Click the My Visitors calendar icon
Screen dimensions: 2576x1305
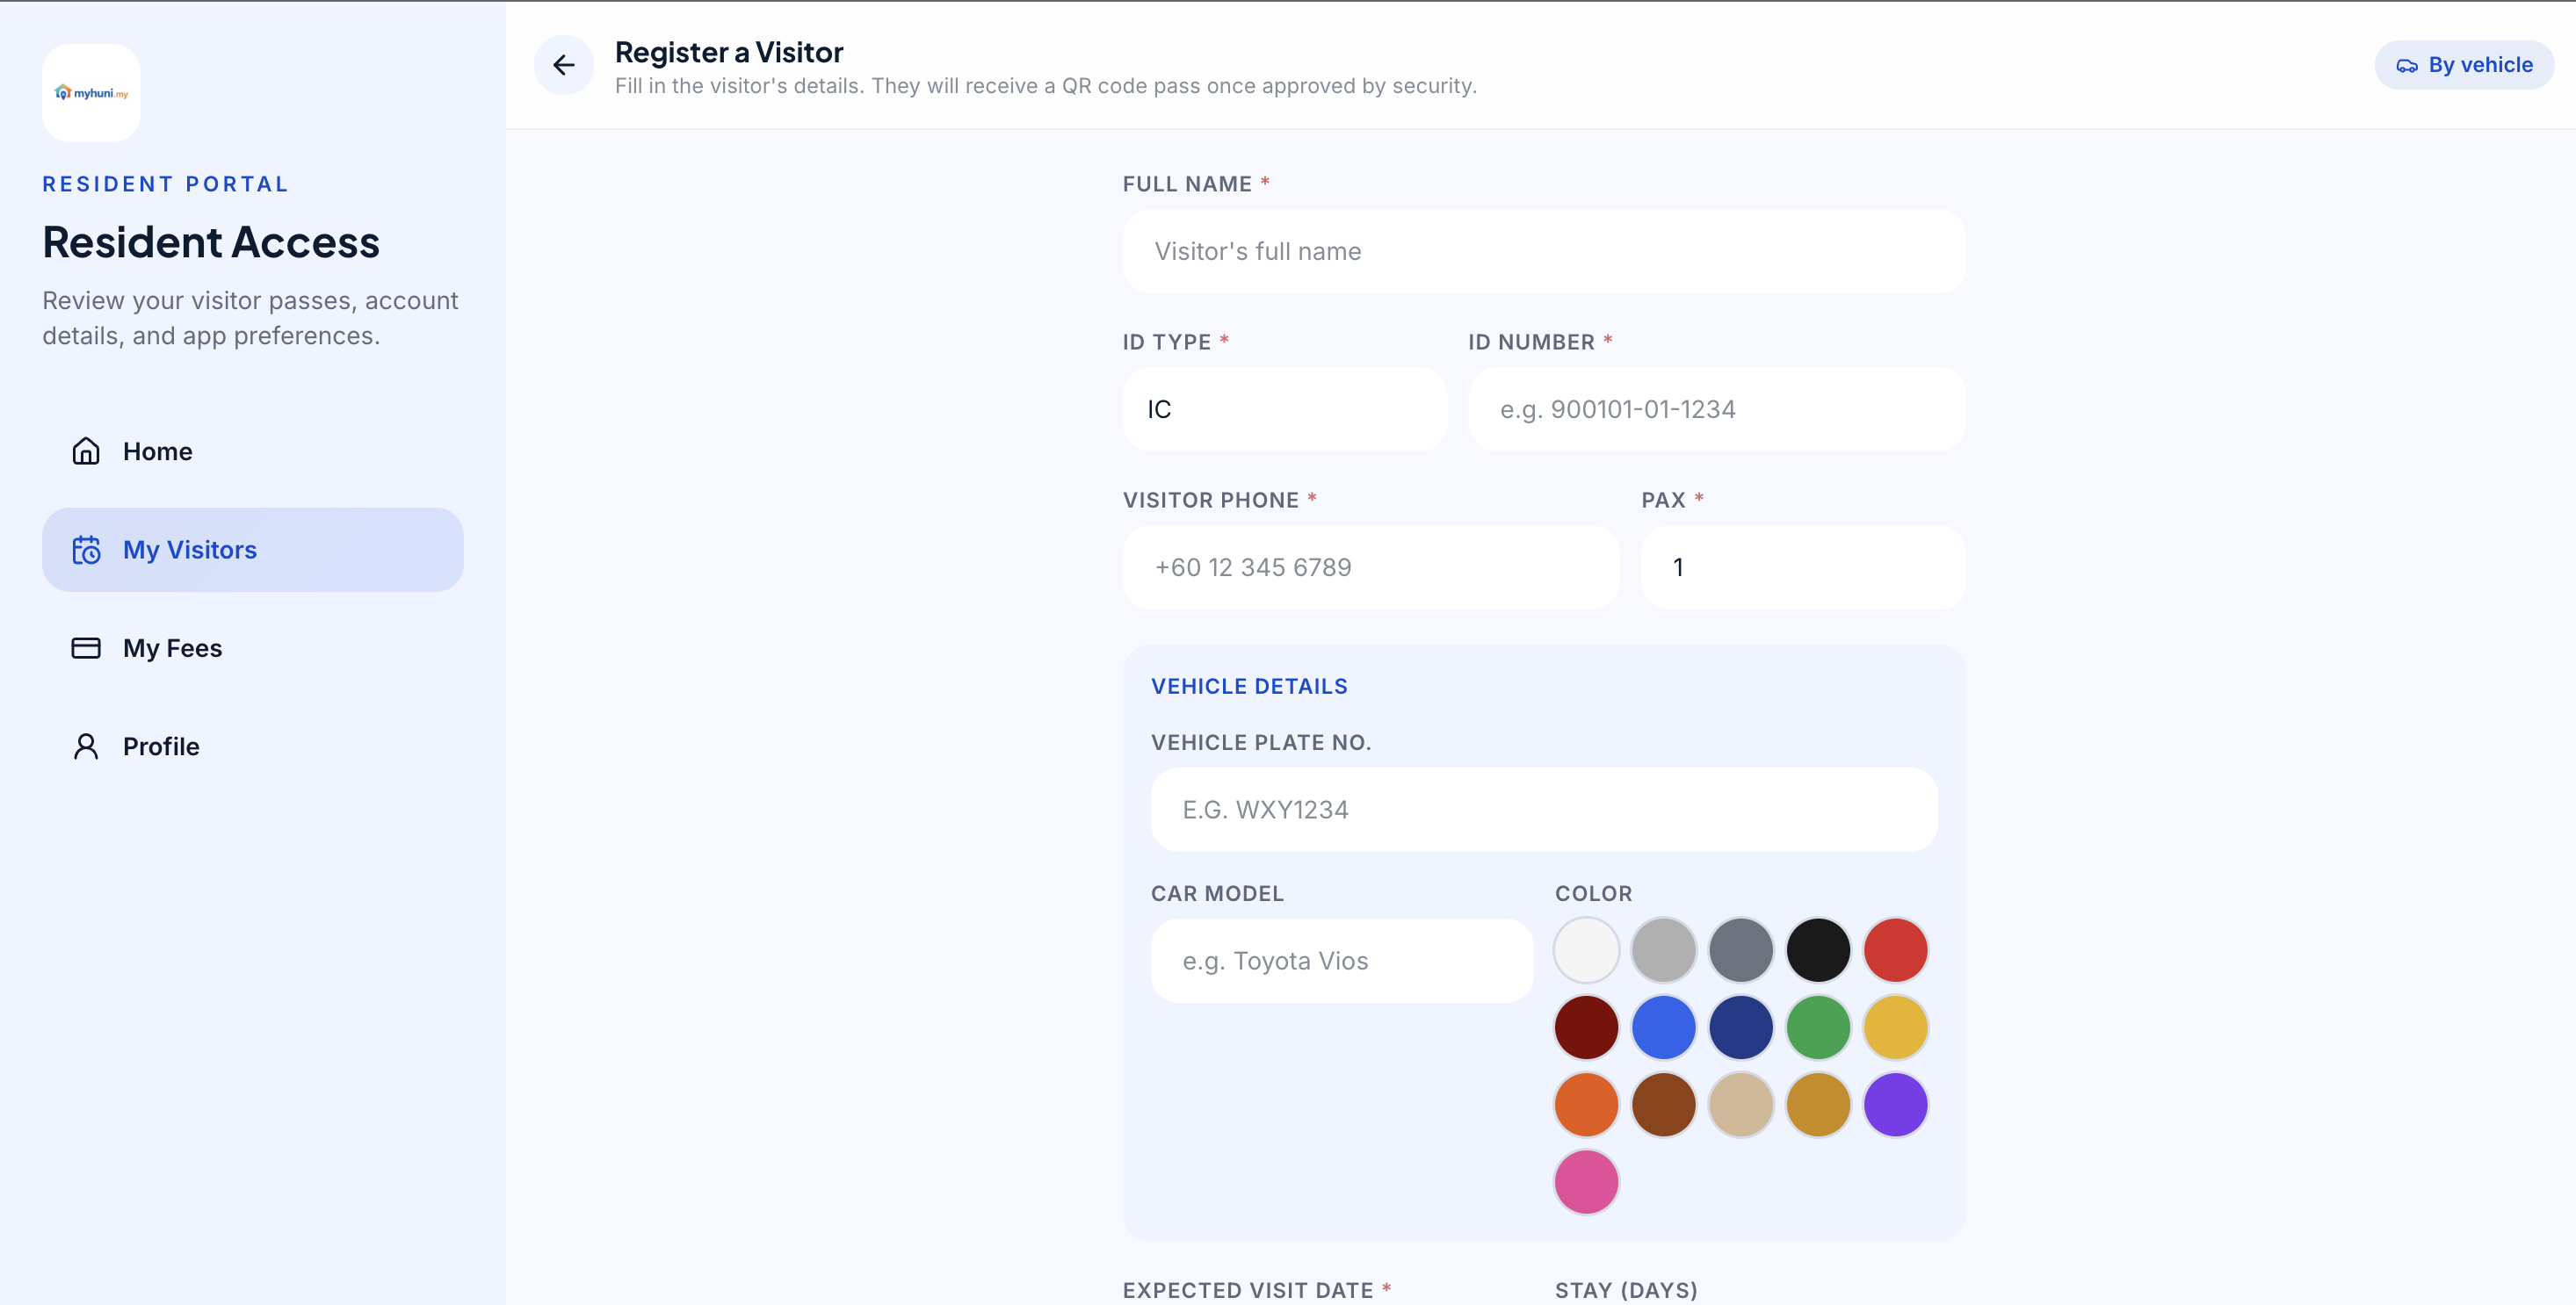pyautogui.click(x=86, y=550)
